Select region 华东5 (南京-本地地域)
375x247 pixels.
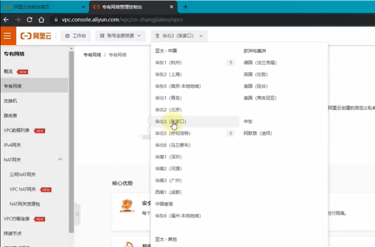point(195,86)
